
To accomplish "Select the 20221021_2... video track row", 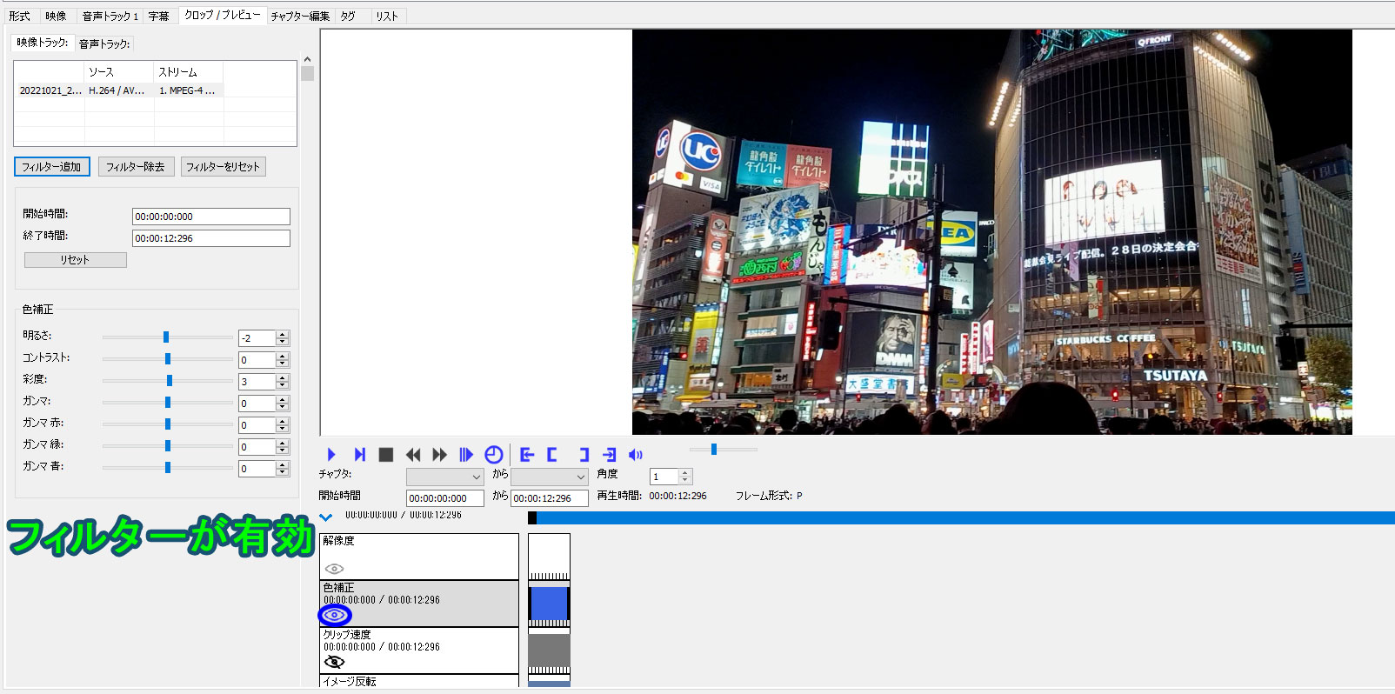I will click(119, 90).
